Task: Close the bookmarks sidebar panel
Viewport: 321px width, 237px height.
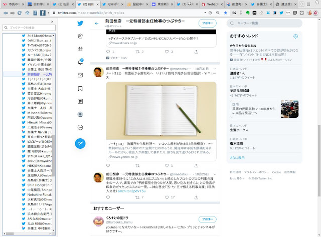Action: (x=52, y=22)
